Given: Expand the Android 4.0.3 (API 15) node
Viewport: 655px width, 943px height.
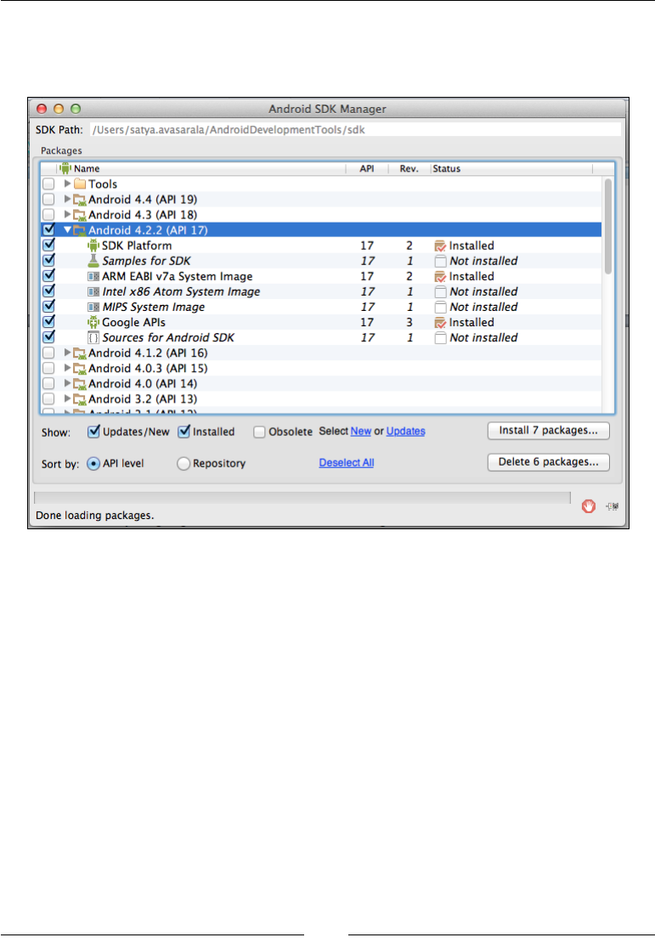Looking at the screenshot, I should (x=67, y=368).
